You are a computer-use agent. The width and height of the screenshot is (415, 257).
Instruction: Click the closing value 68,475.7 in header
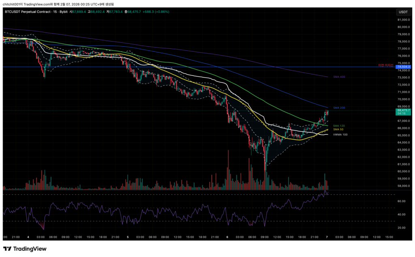pyautogui.click(x=134, y=12)
